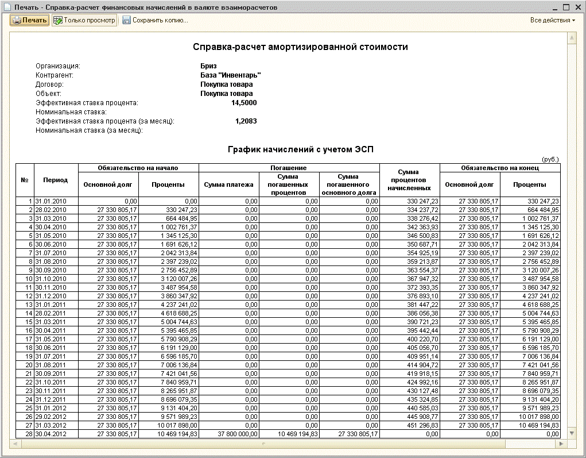The image size is (586, 458).
Task: Click the horizontal scrollbar thumb
Action: coord(263,444)
